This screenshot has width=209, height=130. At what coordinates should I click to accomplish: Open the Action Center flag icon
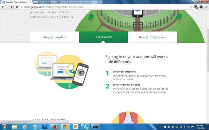pos(192,127)
